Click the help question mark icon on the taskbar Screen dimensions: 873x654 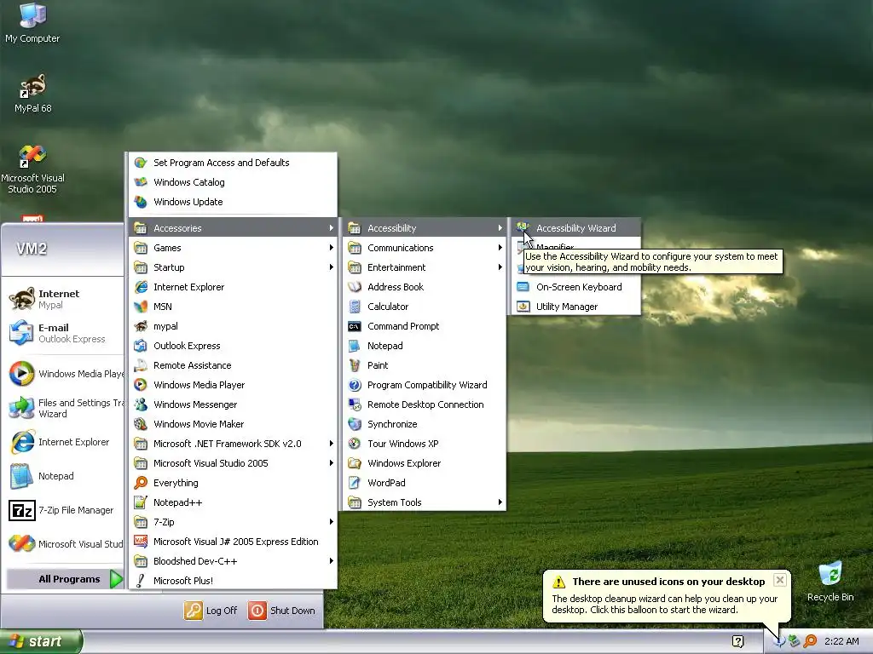coord(737,641)
